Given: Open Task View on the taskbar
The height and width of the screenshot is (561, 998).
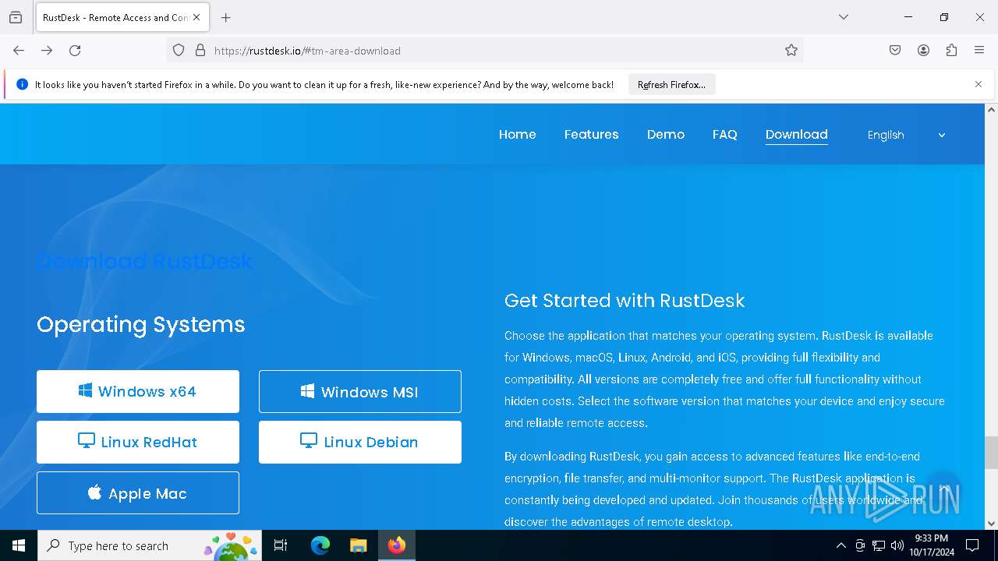Looking at the screenshot, I should pos(281,545).
